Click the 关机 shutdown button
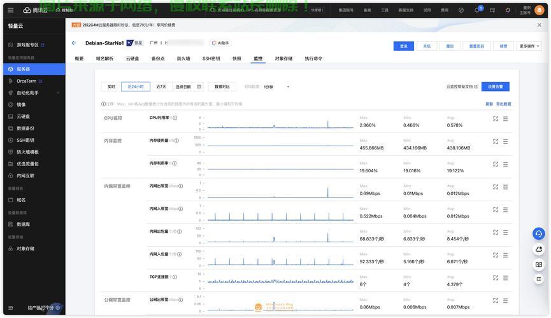 427,46
